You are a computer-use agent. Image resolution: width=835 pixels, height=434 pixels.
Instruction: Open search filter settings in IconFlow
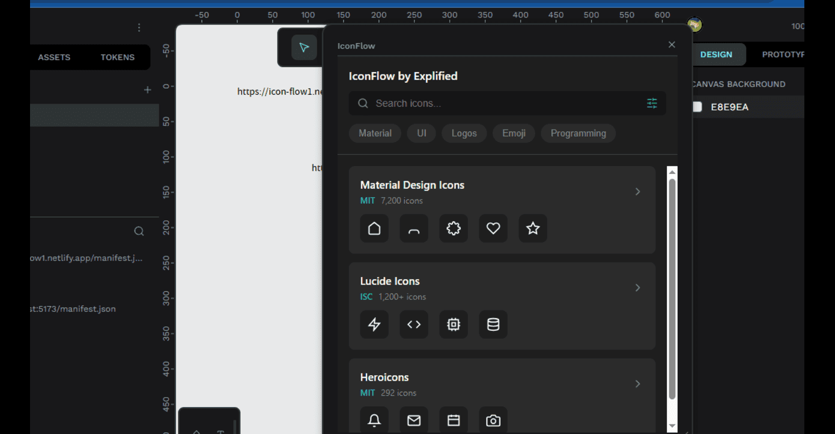[x=652, y=104]
